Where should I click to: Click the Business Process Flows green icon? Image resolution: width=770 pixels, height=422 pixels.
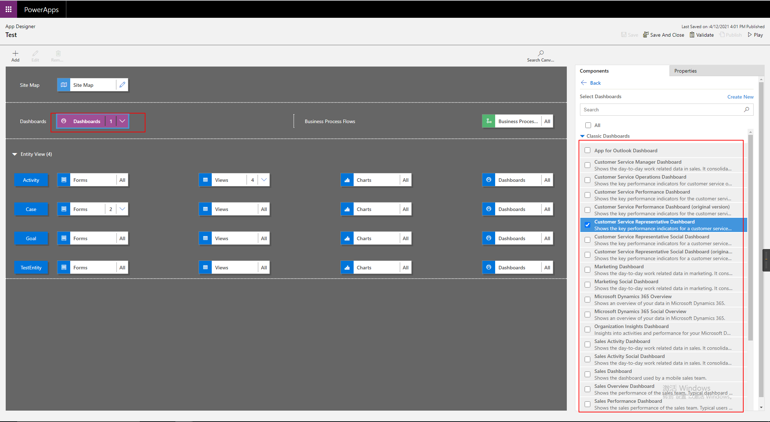(489, 121)
